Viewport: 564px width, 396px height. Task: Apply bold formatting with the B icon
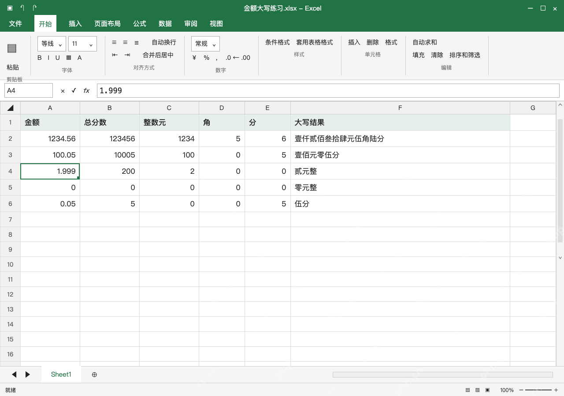(40, 58)
